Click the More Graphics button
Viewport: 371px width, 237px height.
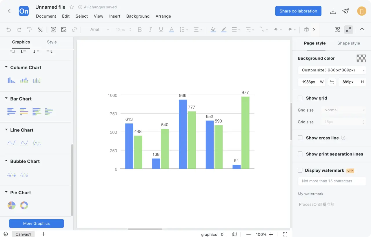coord(37,223)
